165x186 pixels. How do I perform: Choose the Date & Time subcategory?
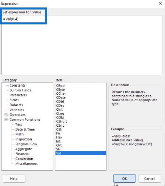[25, 129]
